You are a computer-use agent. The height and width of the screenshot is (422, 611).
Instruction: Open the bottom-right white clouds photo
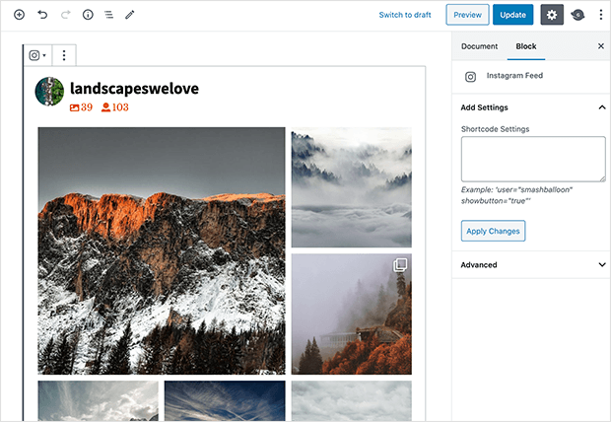click(352, 401)
